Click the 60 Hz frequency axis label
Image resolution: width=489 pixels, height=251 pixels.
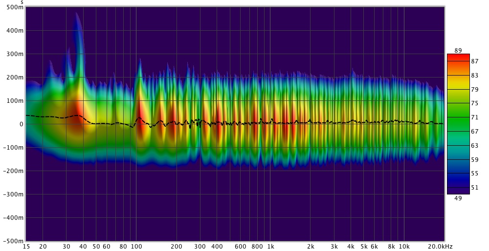point(107,247)
